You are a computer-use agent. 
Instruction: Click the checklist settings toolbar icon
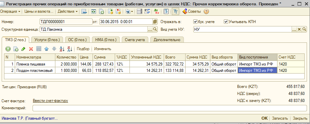coord(147,12)
